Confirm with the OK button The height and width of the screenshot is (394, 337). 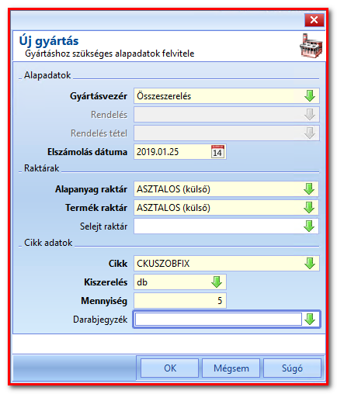(x=170, y=368)
